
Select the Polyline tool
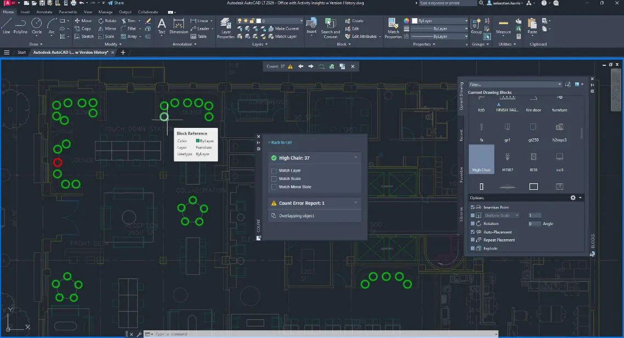click(20, 26)
